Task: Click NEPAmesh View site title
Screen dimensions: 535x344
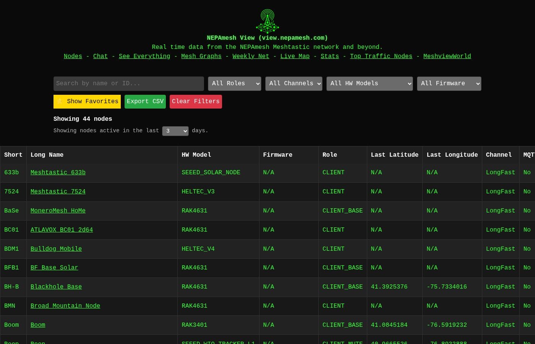Action: [x=267, y=38]
